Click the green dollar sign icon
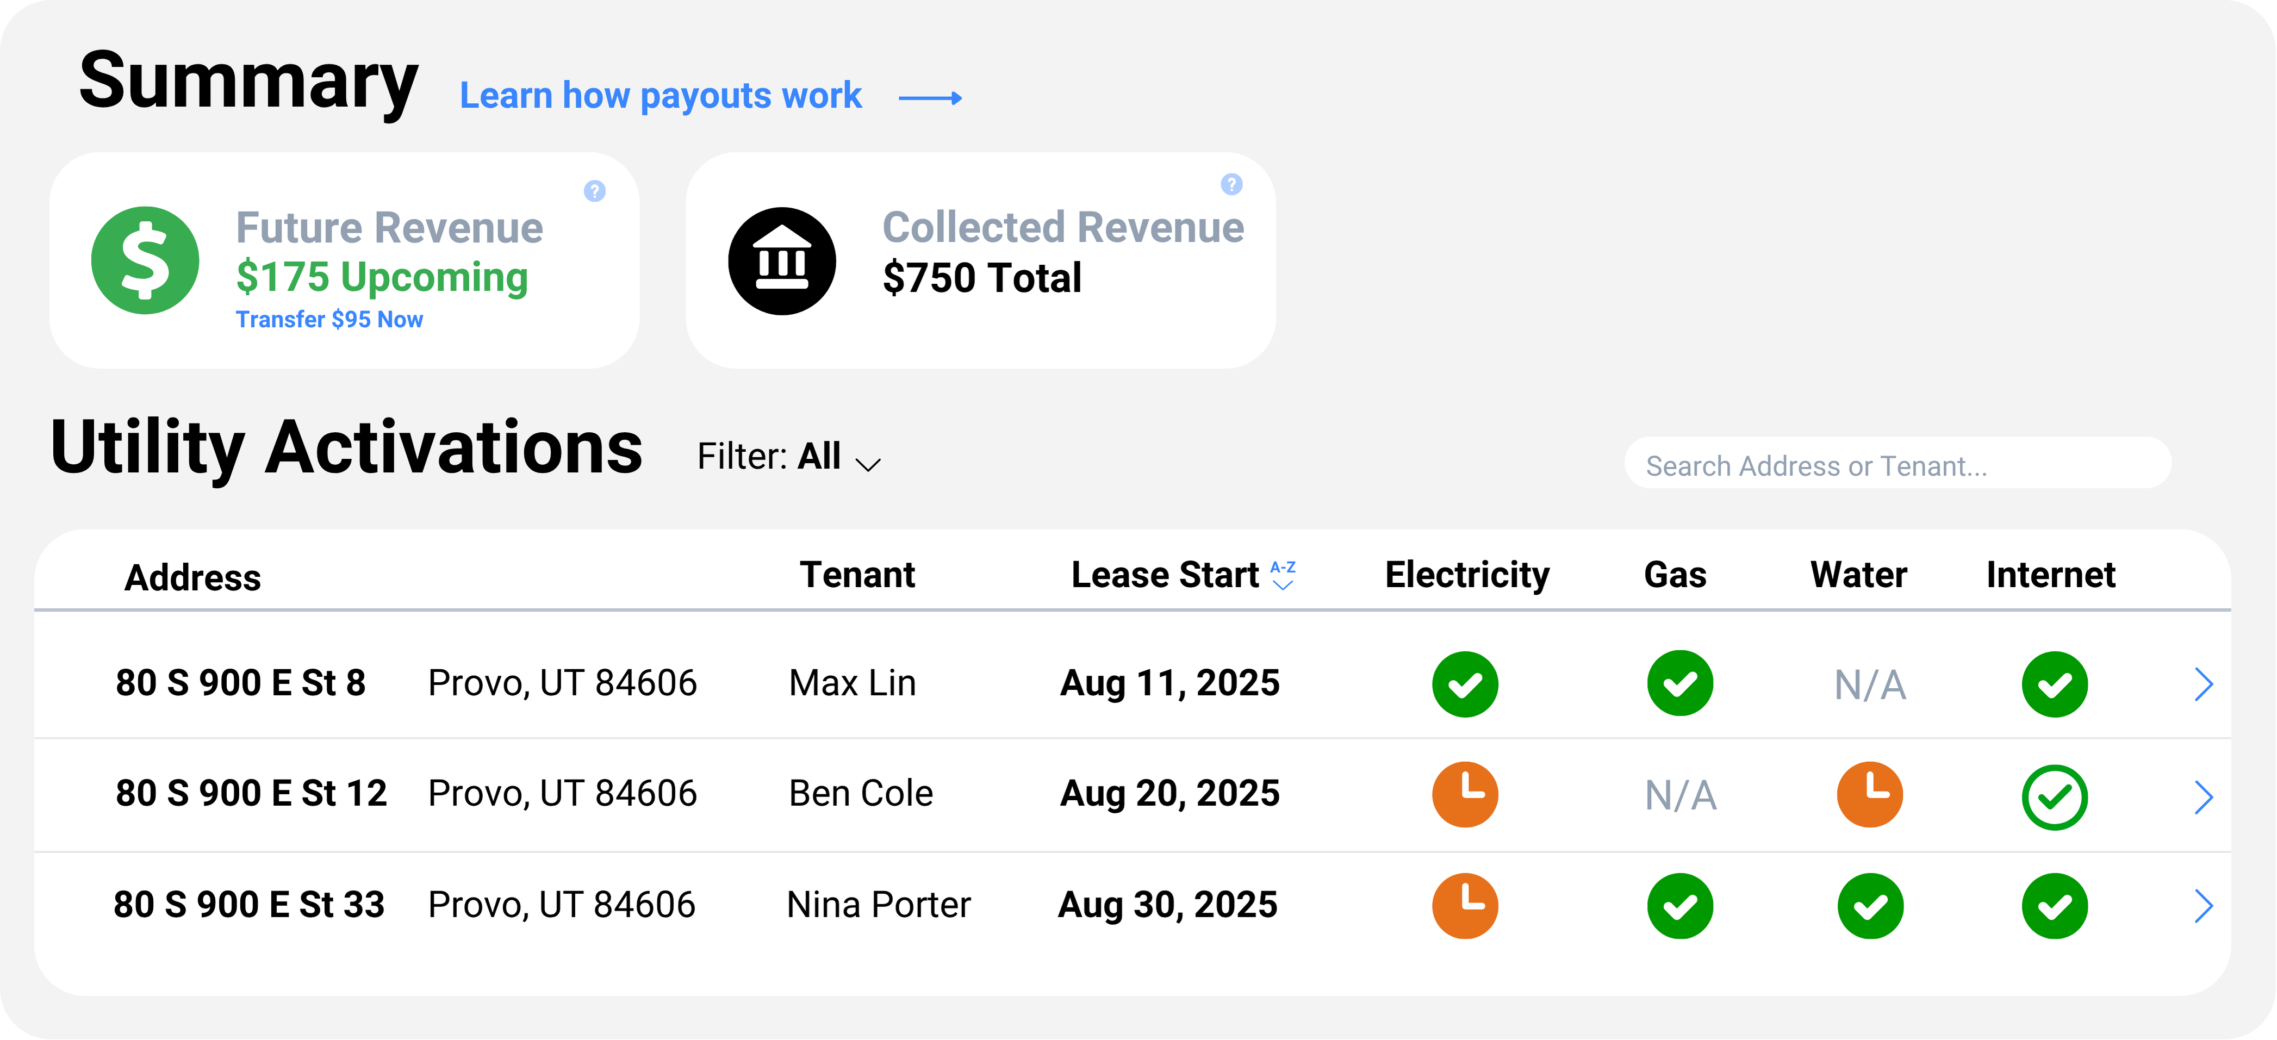2277x1040 pixels. click(145, 260)
